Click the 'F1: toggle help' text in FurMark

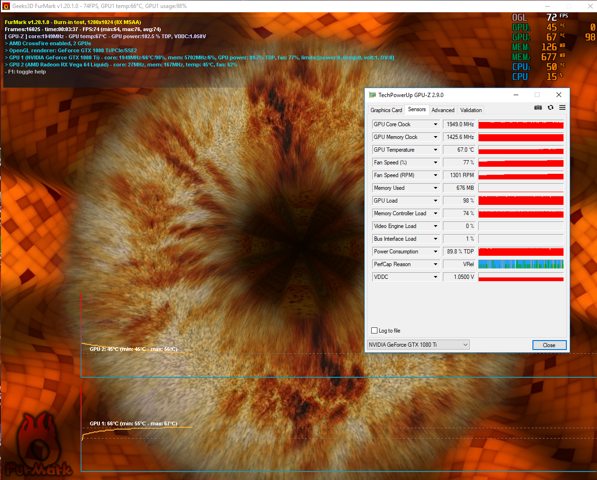coord(25,72)
